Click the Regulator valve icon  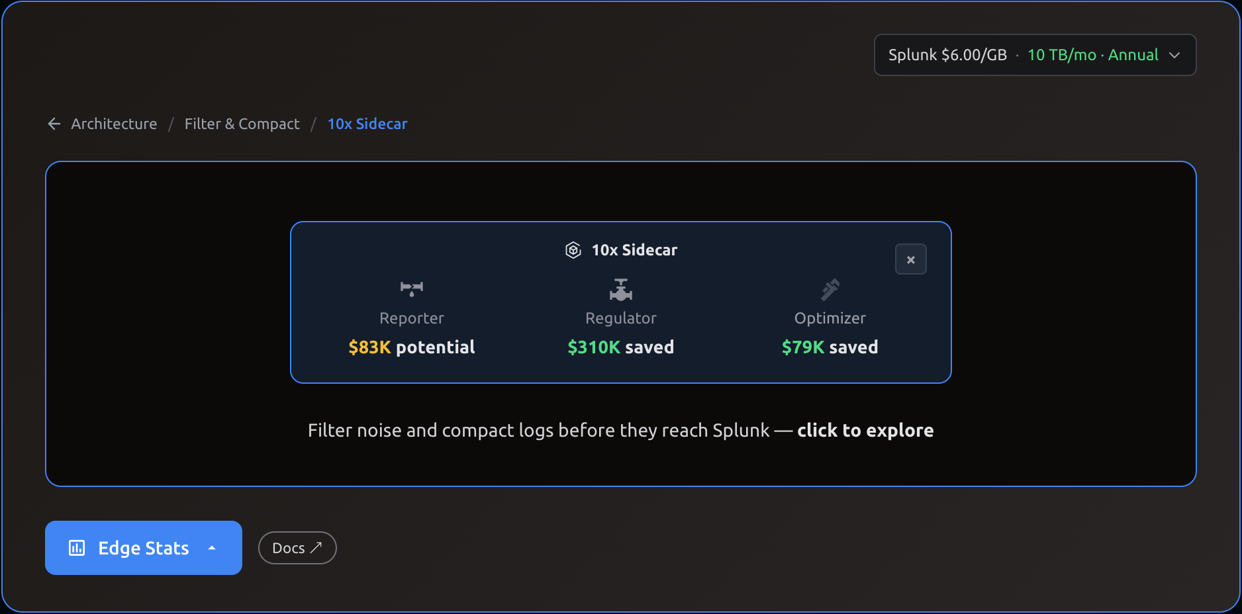(620, 289)
